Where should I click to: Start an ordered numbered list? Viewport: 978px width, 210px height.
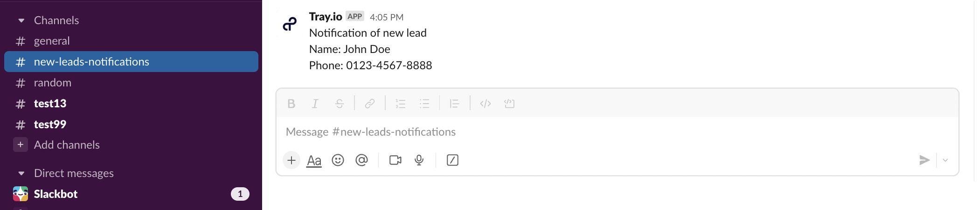click(x=401, y=104)
